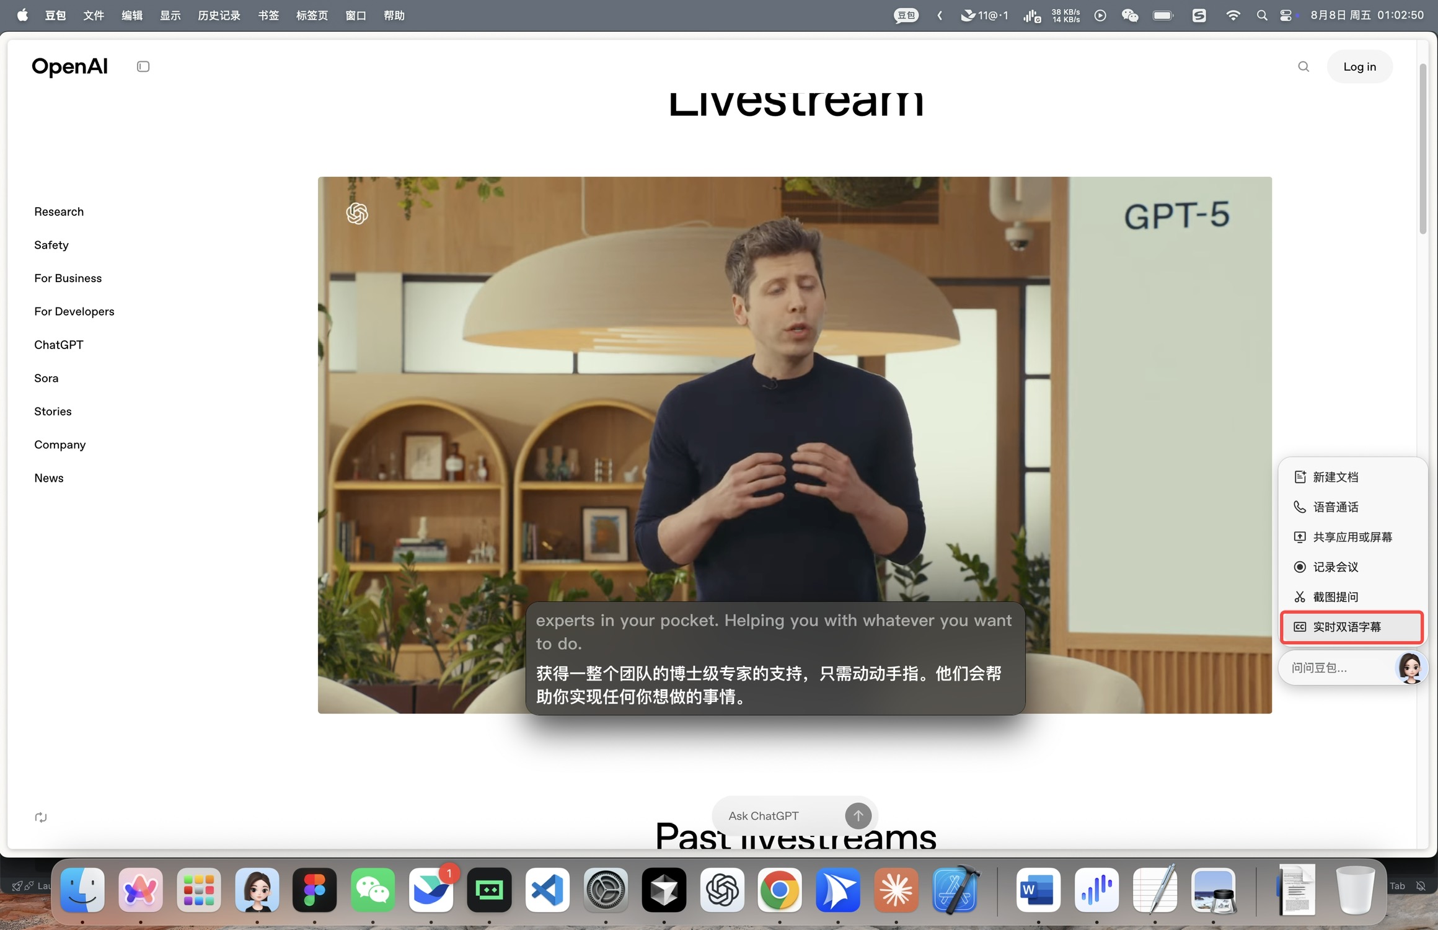The height and width of the screenshot is (930, 1438).
Task: Open the 显示 menu
Action: (170, 15)
